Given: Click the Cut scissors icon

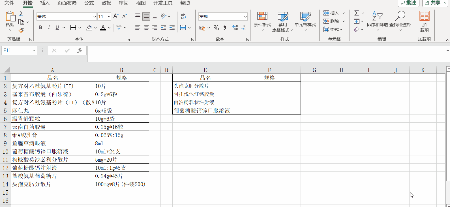Looking at the screenshot, I should pos(21,14).
